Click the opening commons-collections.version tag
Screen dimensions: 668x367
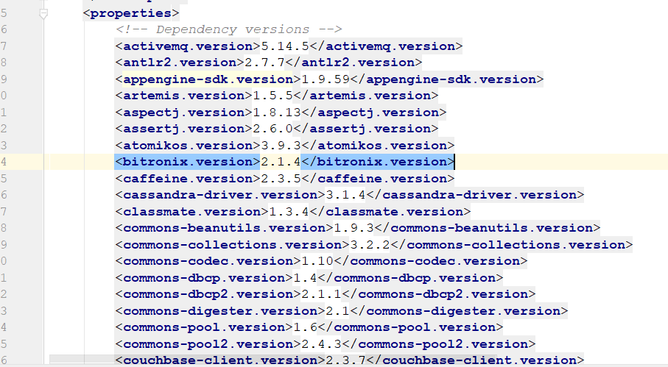point(232,244)
